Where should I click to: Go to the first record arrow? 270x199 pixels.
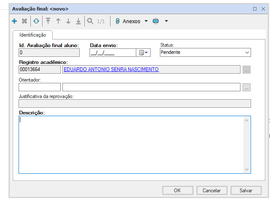48,21
